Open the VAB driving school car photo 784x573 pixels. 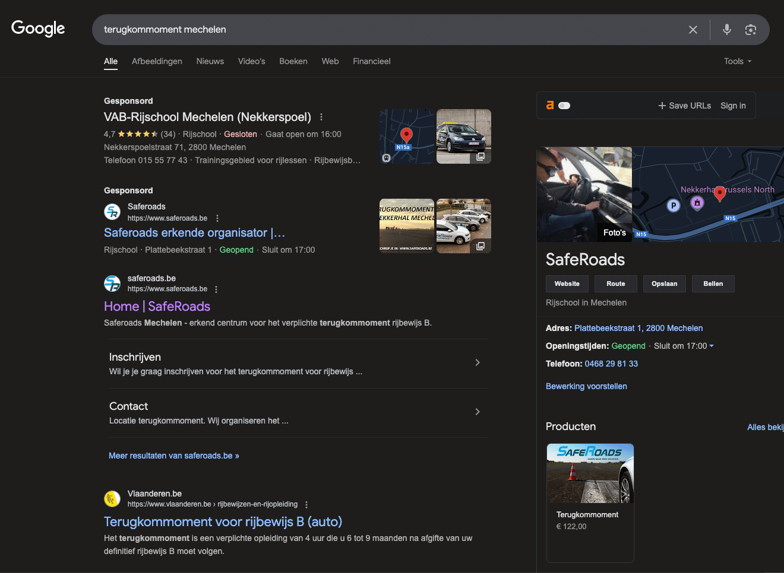coord(464,136)
